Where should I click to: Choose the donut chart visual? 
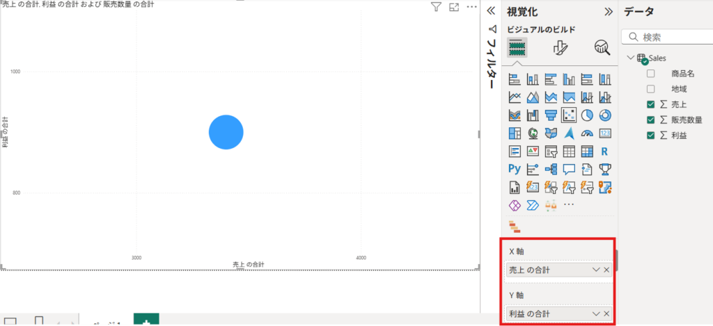pyautogui.click(x=605, y=115)
